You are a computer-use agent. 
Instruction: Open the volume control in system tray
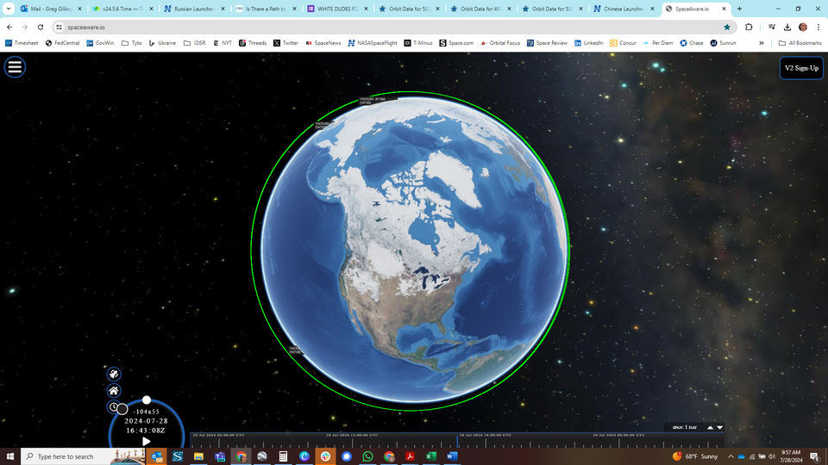click(771, 456)
